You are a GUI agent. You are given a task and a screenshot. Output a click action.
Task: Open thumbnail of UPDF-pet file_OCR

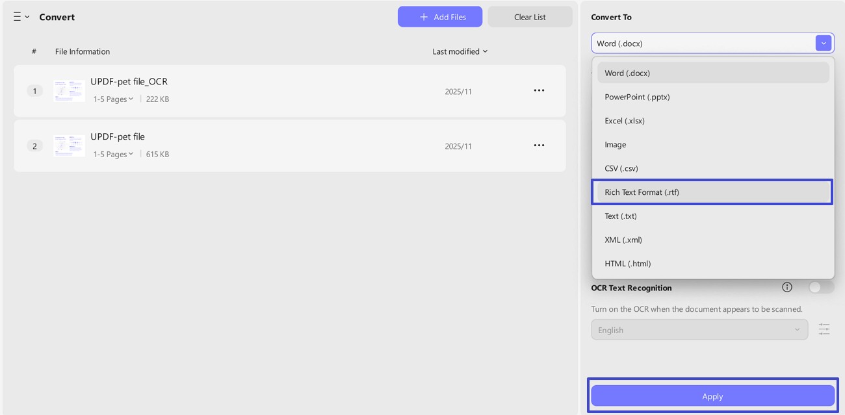coord(69,91)
